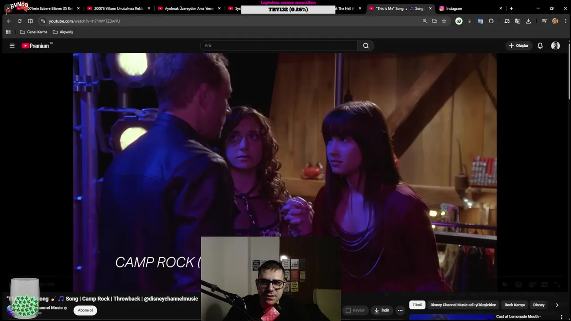This screenshot has height=321, width=571.
Task: Reload the page with the refresh icon
Action: point(19,21)
